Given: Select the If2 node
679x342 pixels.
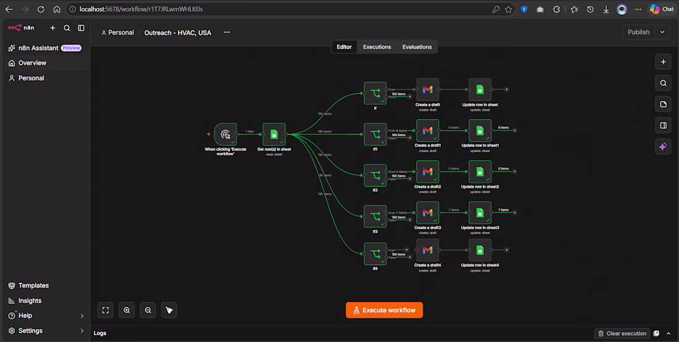Looking at the screenshot, I should [x=375, y=175].
